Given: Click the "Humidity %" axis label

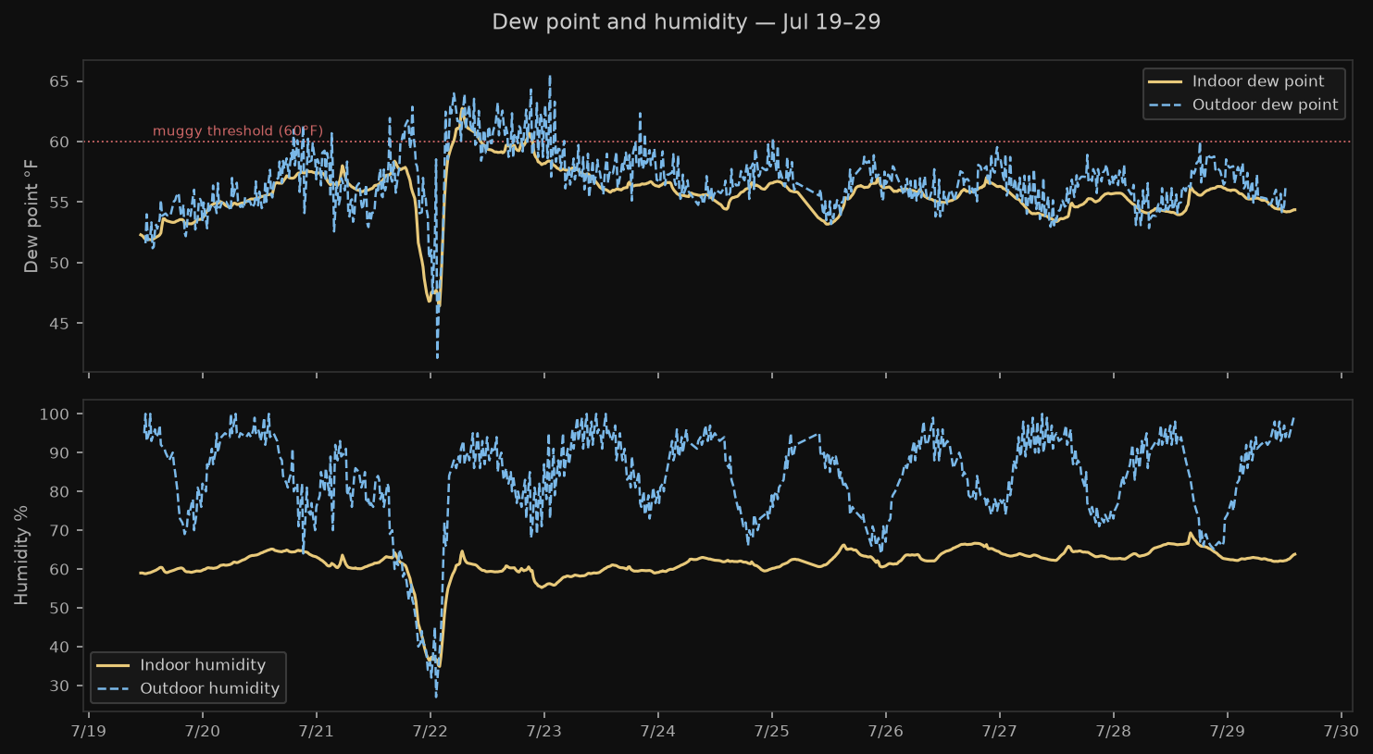Looking at the screenshot, I should pyautogui.click(x=22, y=555).
